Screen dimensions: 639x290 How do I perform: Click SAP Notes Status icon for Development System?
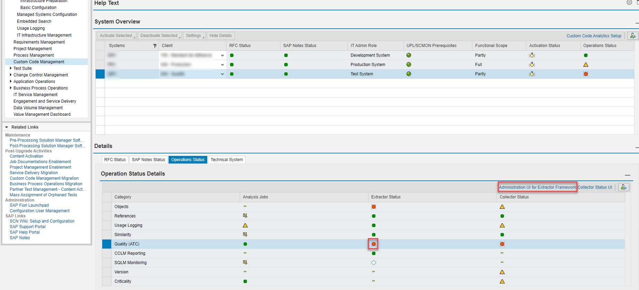pos(286,55)
